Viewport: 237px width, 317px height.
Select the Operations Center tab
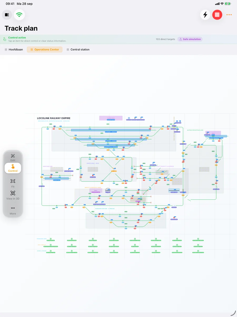coord(45,49)
